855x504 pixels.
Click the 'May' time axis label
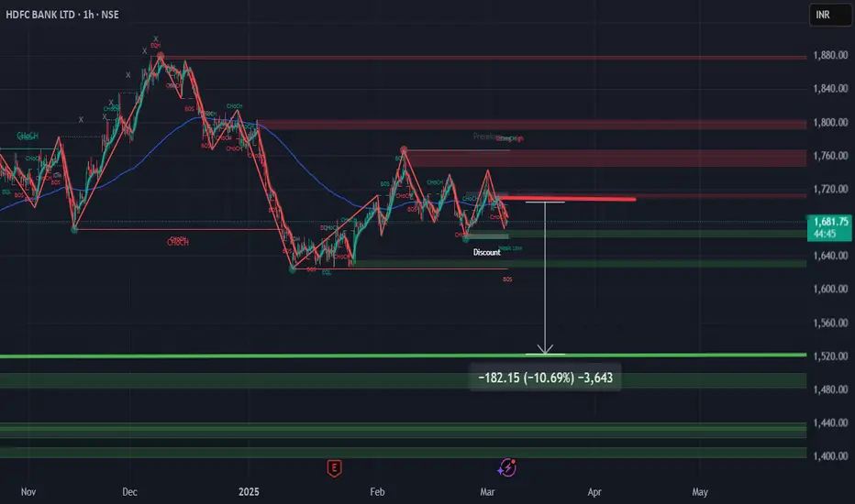tap(700, 492)
